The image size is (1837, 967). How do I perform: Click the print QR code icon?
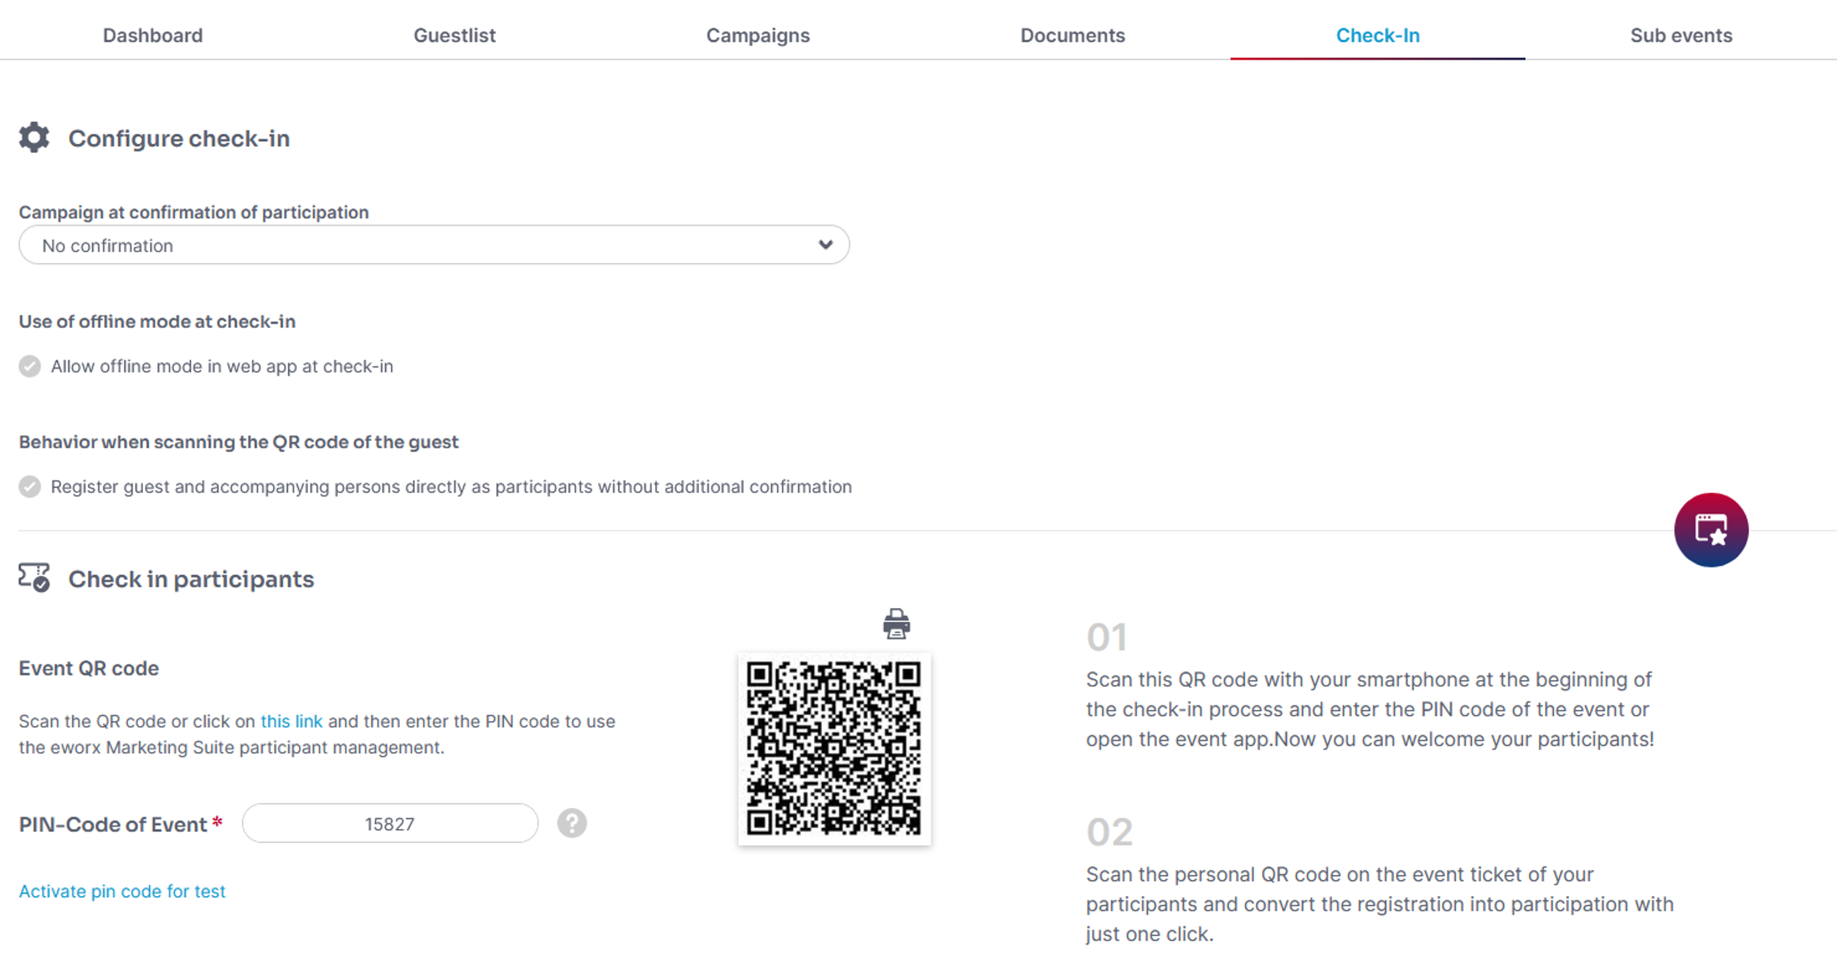click(896, 624)
